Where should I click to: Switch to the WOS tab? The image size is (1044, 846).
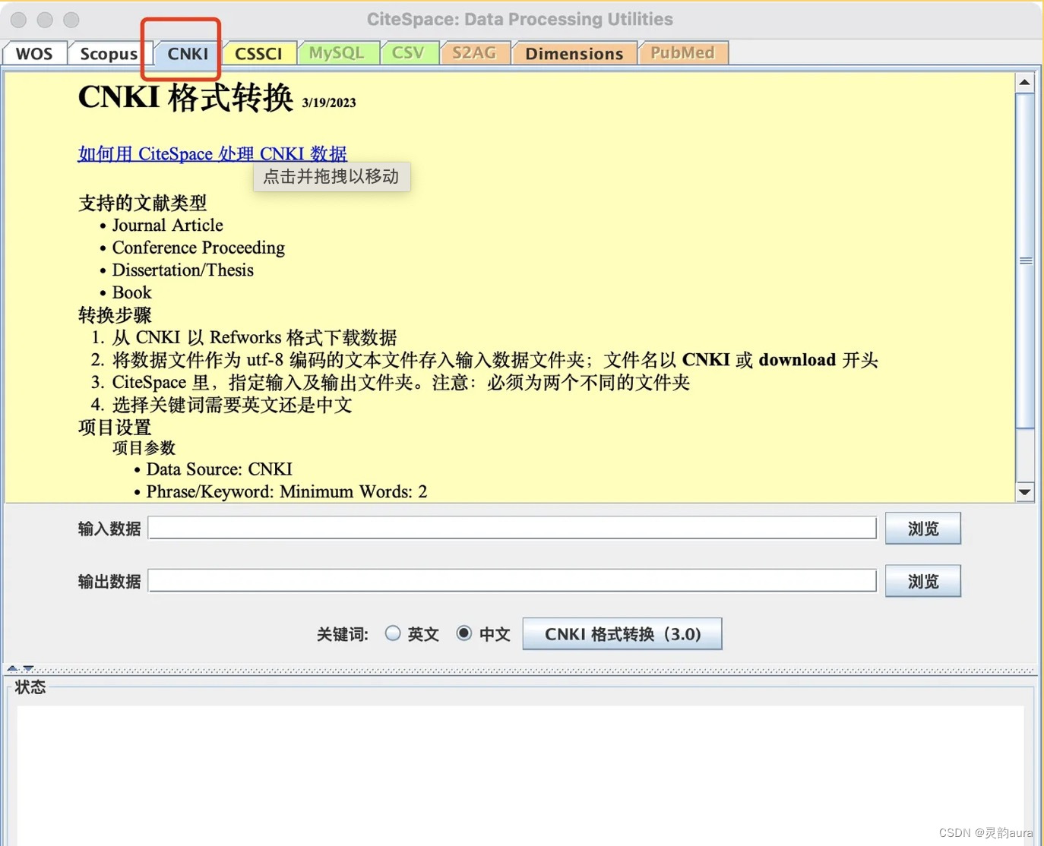coord(34,54)
